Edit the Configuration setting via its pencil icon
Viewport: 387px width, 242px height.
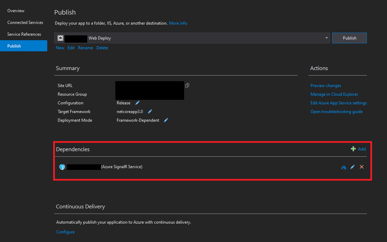(137, 103)
